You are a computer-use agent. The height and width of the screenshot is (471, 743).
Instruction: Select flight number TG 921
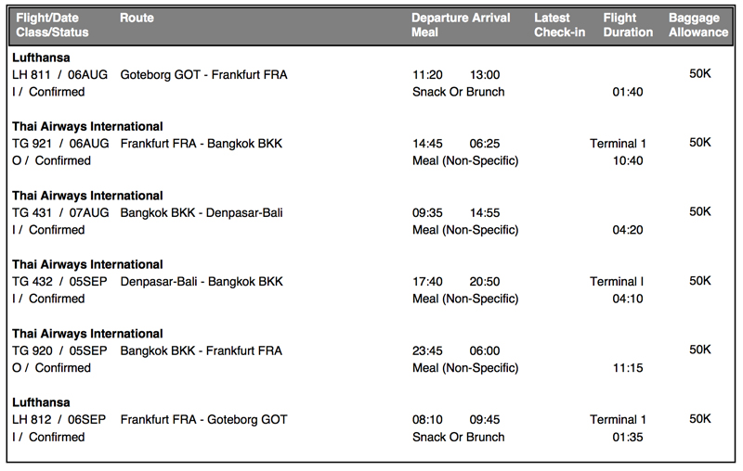tap(32, 144)
